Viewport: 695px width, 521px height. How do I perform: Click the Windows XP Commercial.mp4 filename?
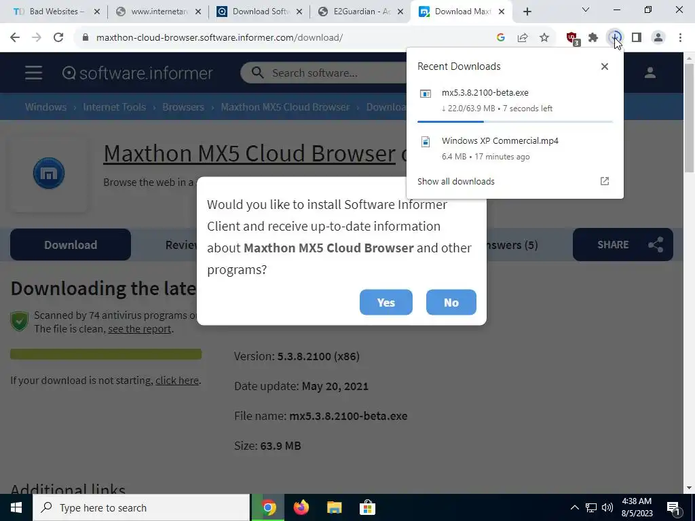(500, 141)
